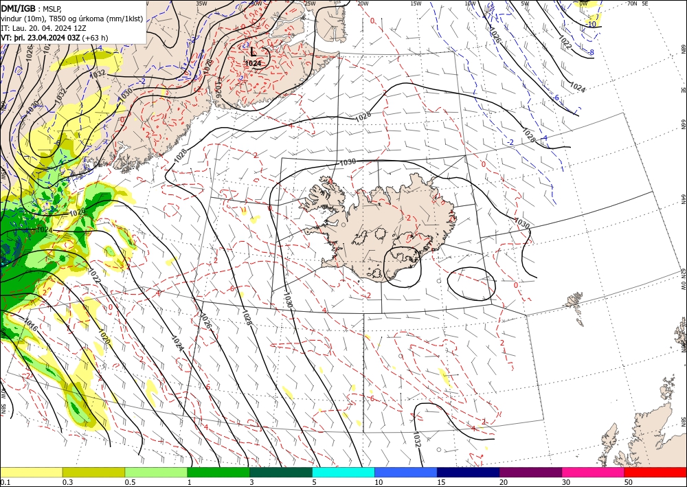Screen dimensions: 687x487
Task: Click the pink 30–50 legend swatch
Action: pyautogui.click(x=593, y=472)
